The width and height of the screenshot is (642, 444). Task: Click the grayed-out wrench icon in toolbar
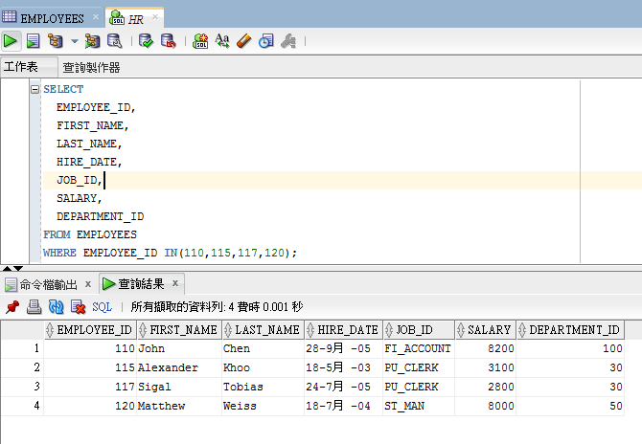[288, 41]
